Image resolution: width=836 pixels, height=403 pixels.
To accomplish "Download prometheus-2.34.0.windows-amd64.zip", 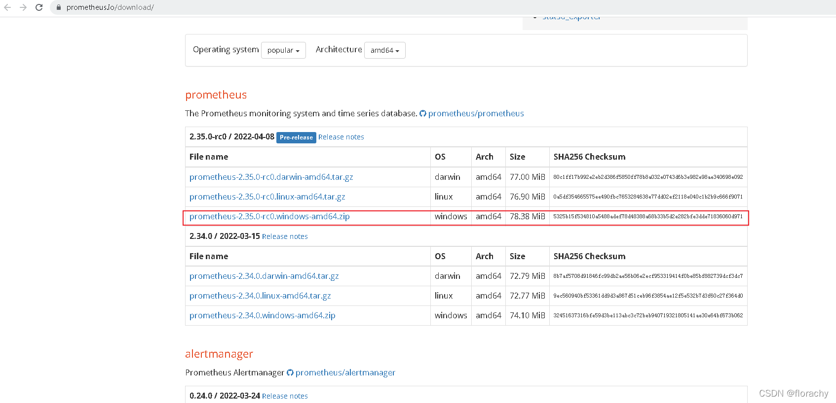I will point(263,315).
